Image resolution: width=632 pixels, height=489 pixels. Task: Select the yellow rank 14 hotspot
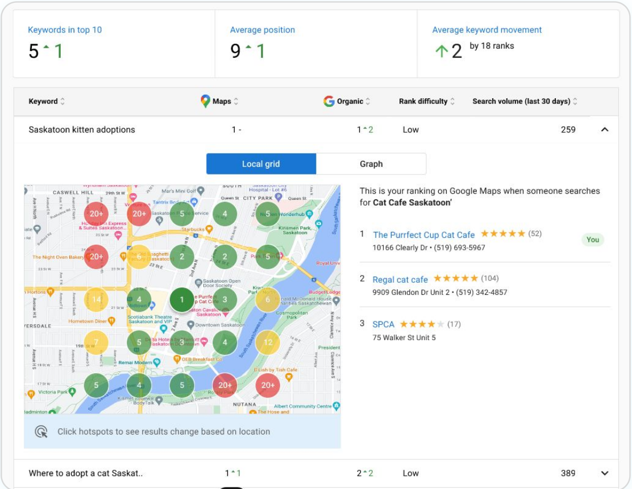(x=96, y=299)
